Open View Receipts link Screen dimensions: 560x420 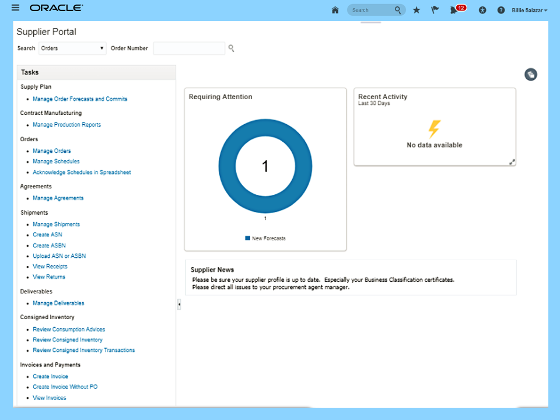tap(50, 267)
